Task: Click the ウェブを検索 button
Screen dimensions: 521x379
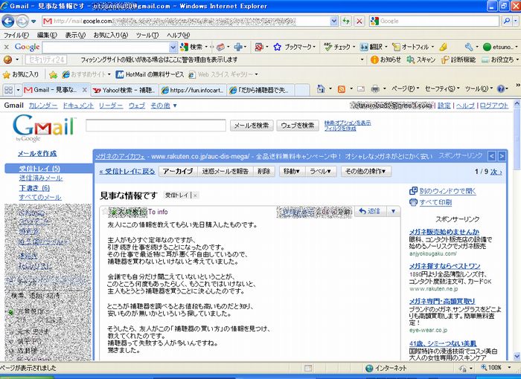Action: point(298,126)
